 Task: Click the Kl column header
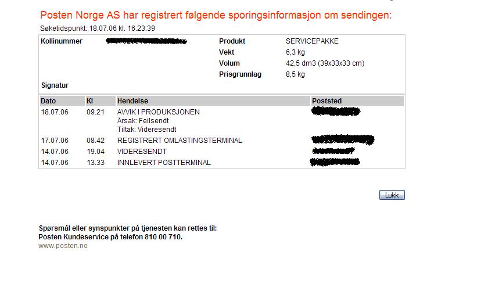pyautogui.click(x=90, y=101)
